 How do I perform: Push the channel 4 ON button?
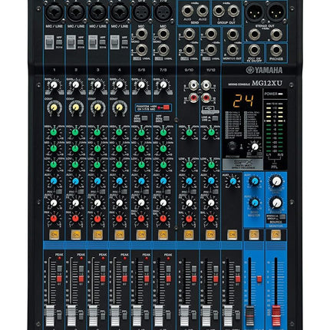(x=120, y=235)
